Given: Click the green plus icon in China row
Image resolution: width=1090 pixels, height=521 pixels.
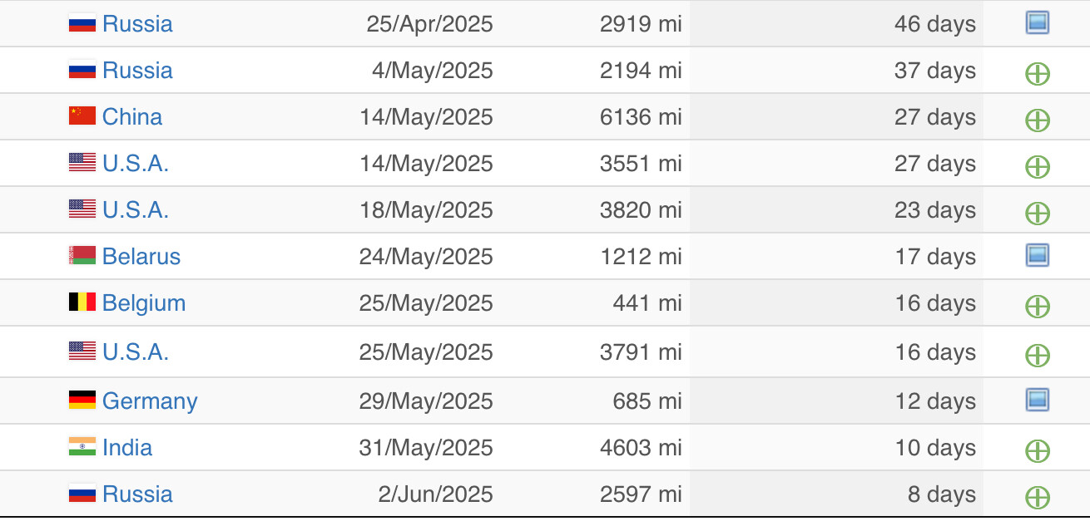Looking at the screenshot, I should [1037, 120].
